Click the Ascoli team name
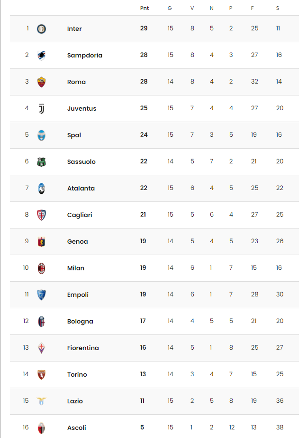The width and height of the screenshot is (307, 438). (77, 428)
